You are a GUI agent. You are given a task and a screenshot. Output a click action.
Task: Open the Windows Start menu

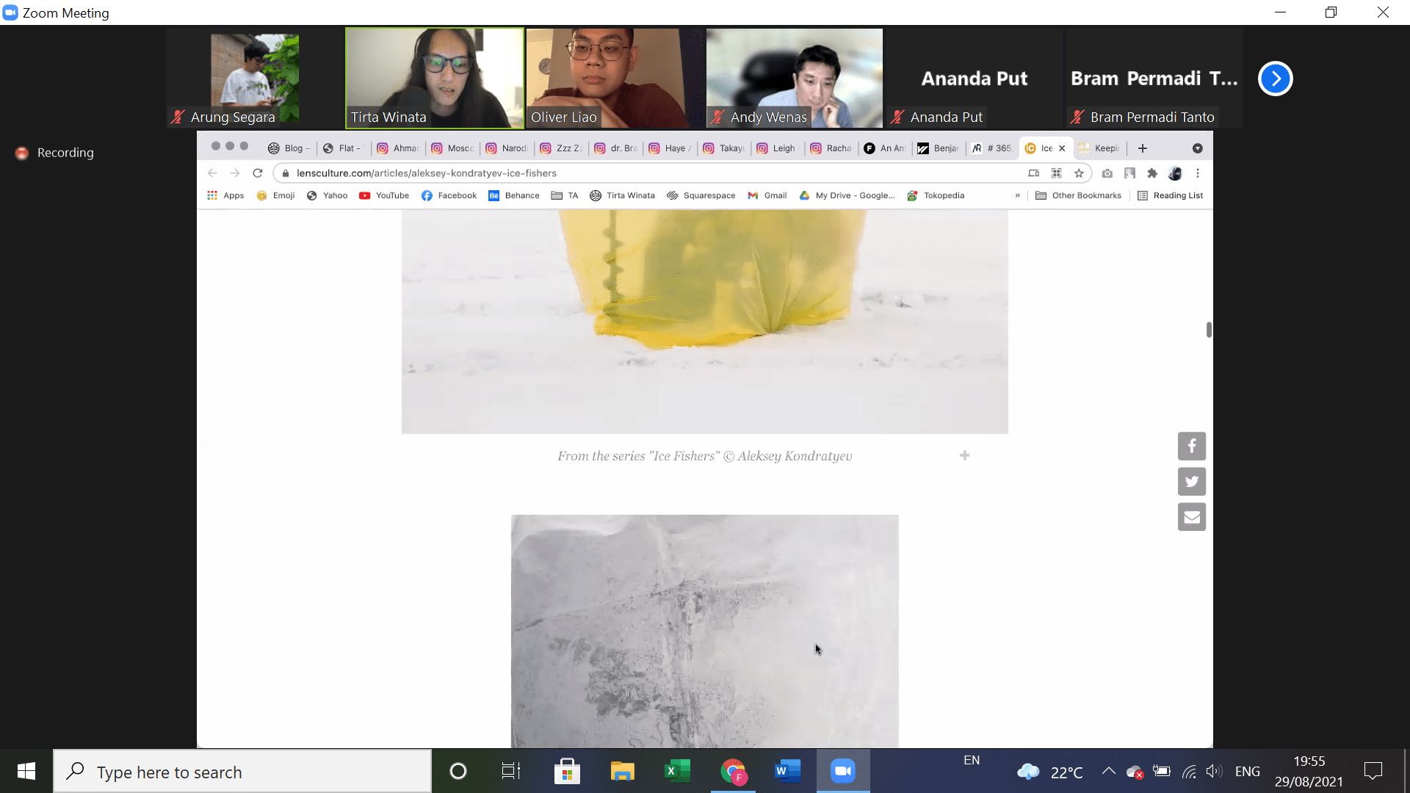[26, 771]
